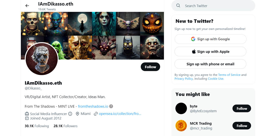Click the Miami location pin icon
272x136 pixels.
tap(78, 114)
